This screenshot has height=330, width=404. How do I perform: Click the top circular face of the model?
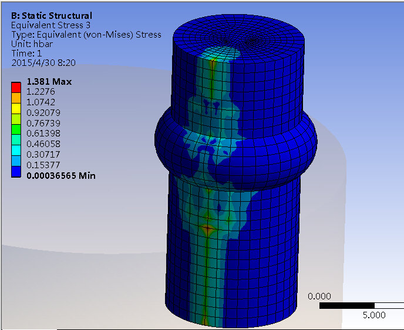click(239, 39)
